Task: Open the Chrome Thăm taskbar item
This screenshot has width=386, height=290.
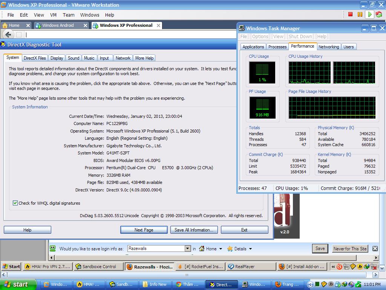Action: coord(188,284)
